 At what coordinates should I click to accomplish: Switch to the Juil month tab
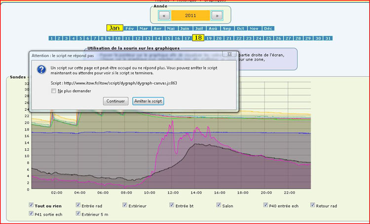199,29
